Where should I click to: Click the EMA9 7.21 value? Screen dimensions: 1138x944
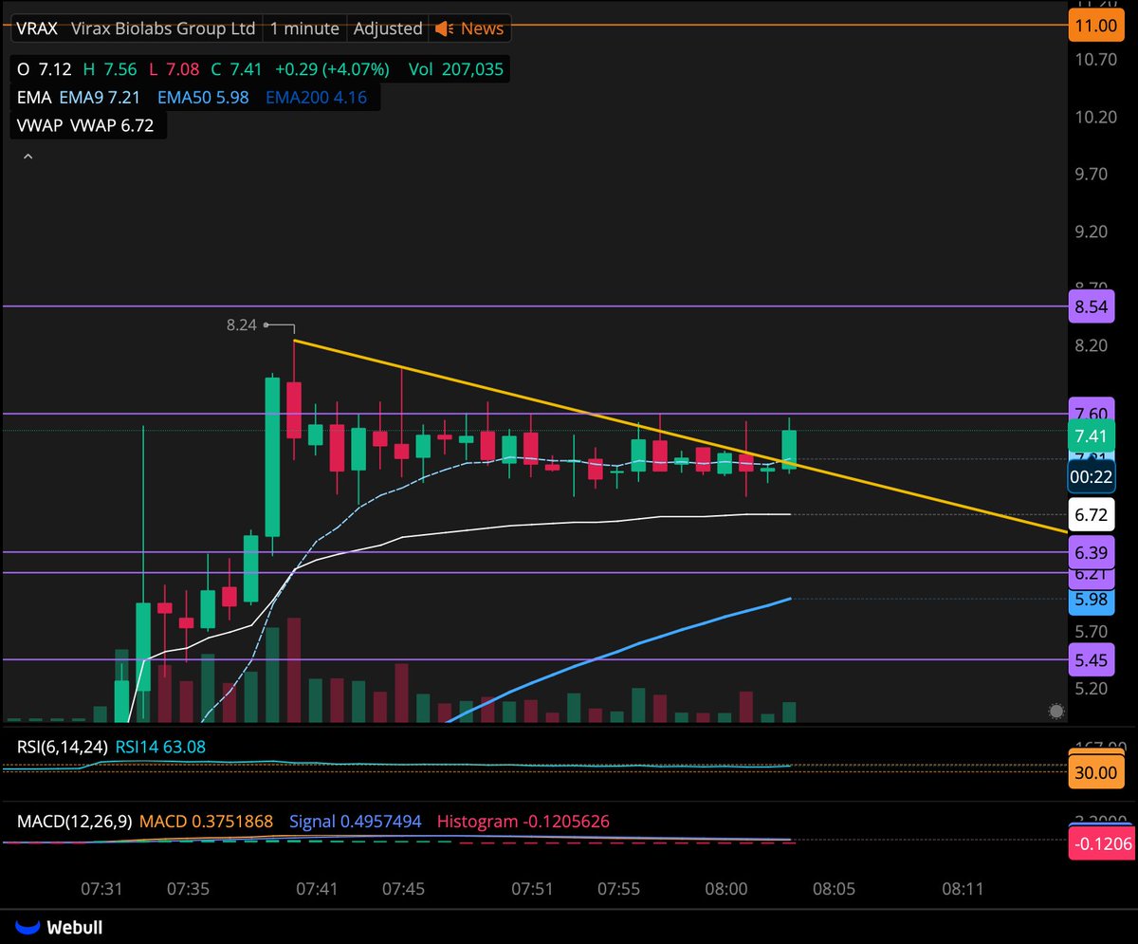tap(100, 97)
